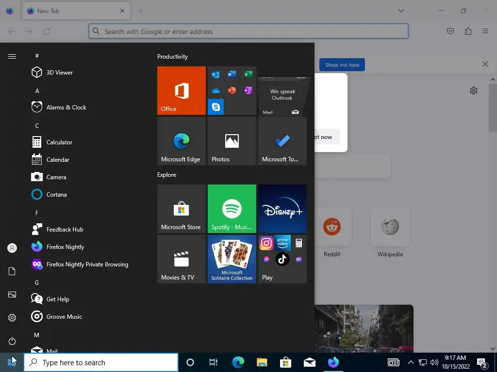Open the volume control in the tray
The width and height of the screenshot is (497, 372).
point(434,362)
